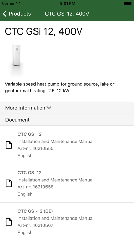Tap the variable speed heat pump description
Image resolution: width=134 pixels, height=238 pixels.
(x=59, y=88)
